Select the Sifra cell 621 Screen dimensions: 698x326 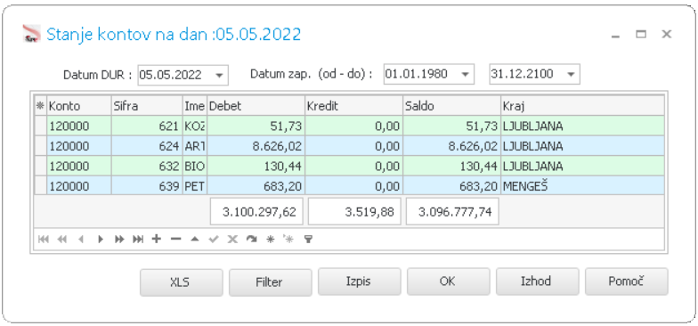pyautogui.click(x=147, y=126)
